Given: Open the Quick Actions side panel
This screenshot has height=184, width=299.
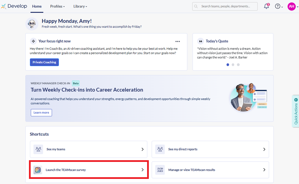Looking at the screenshot, I should [296, 111].
